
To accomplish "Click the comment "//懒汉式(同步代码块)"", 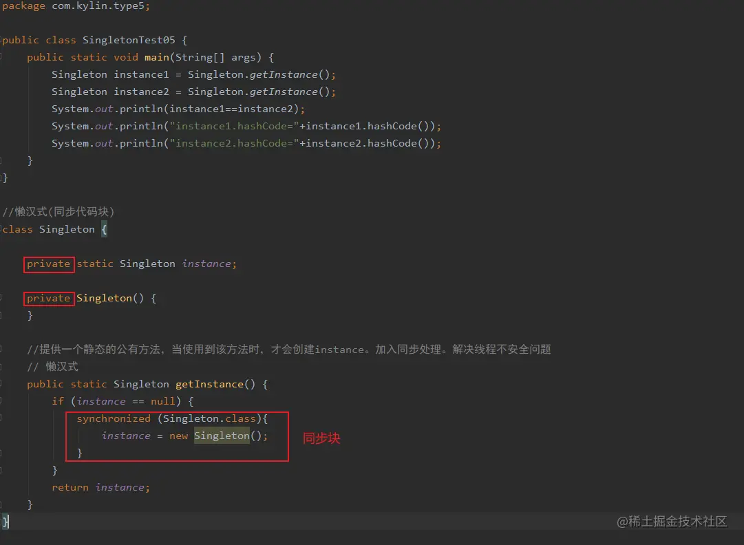I will click(x=59, y=211).
